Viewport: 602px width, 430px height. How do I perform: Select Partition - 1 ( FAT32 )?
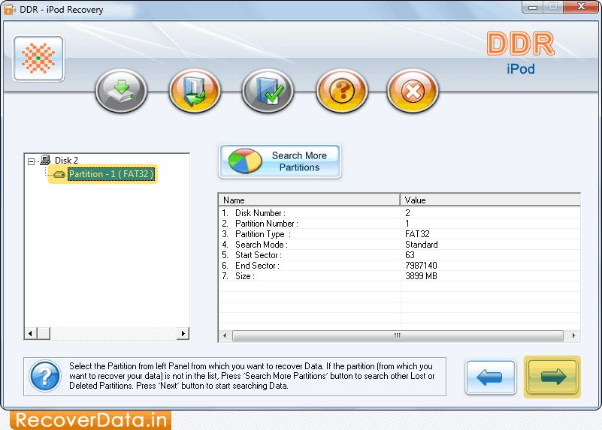coord(111,174)
